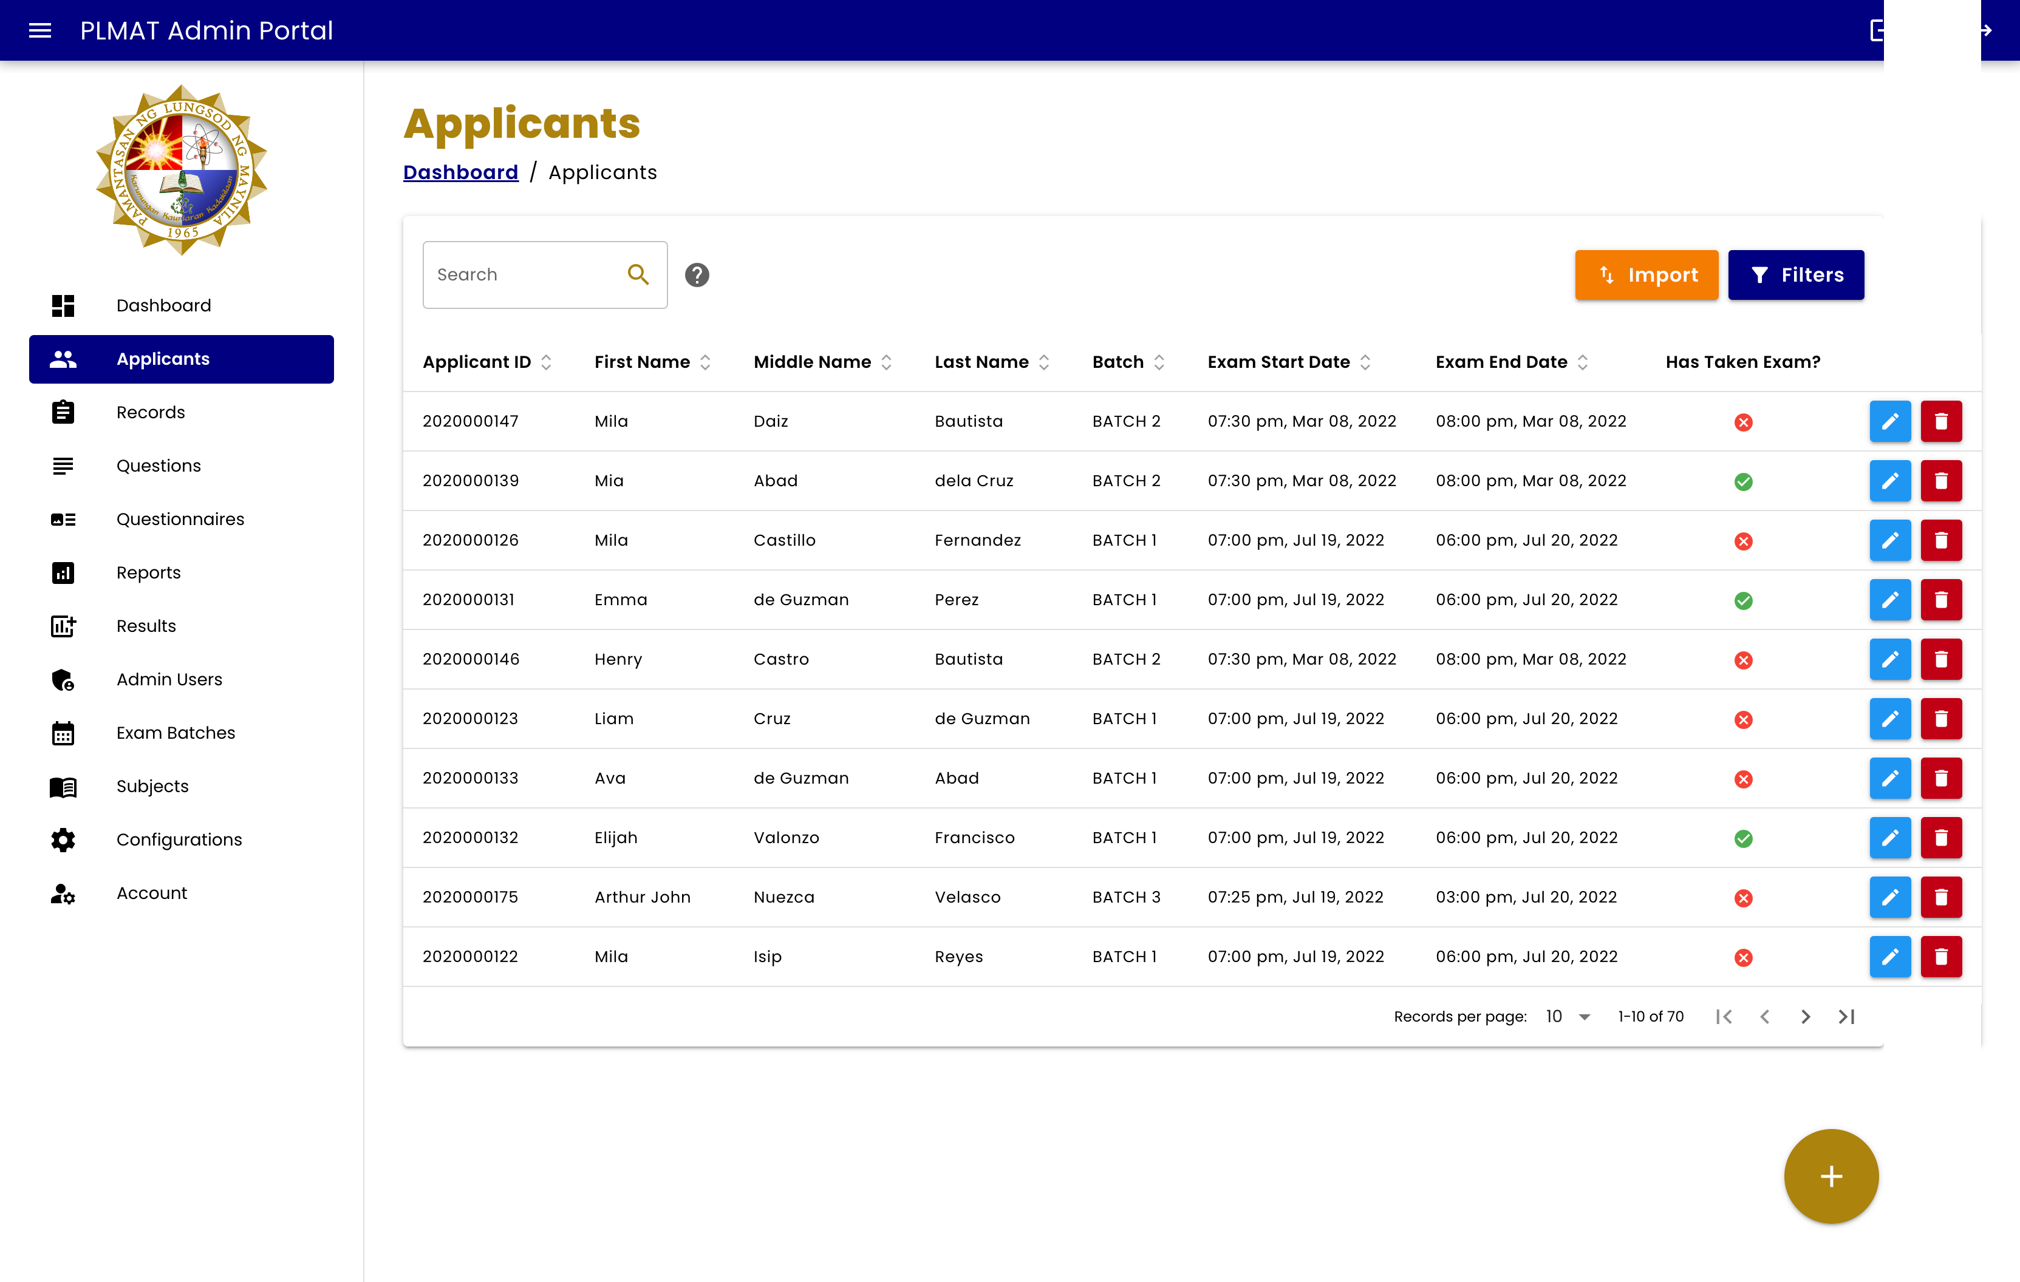Open the Filters panel
This screenshot has width=2020, height=1282.
pos(1795,275)
